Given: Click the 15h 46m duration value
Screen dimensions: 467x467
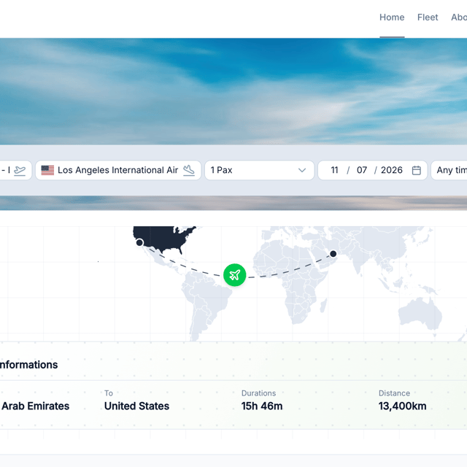Looking at the screenshot, I should [x=262, y=406].
